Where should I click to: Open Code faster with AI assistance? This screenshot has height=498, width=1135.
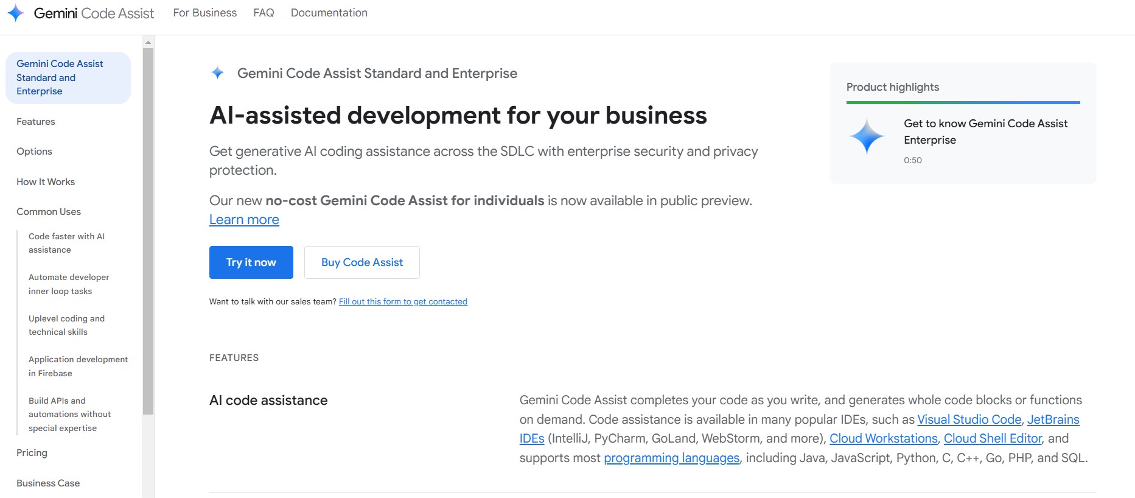click(66, 243)
